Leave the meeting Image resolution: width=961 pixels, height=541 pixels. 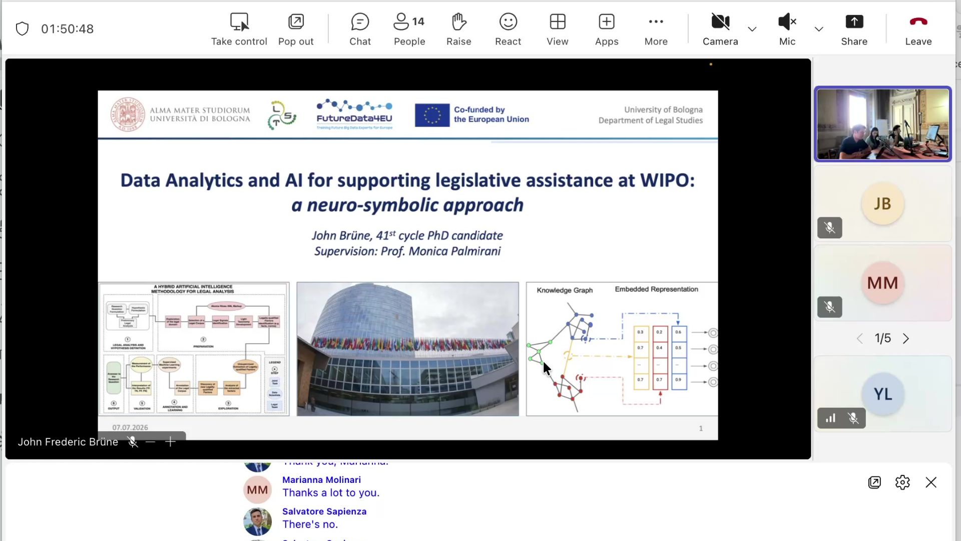[918, 29]
